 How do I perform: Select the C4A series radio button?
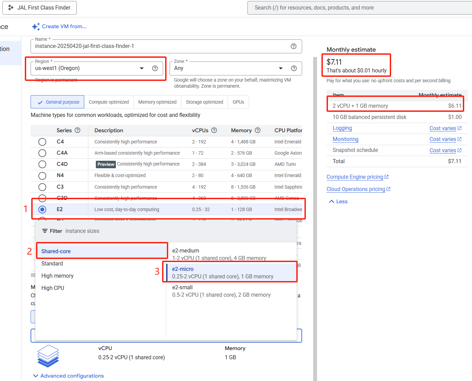[42, 153]
